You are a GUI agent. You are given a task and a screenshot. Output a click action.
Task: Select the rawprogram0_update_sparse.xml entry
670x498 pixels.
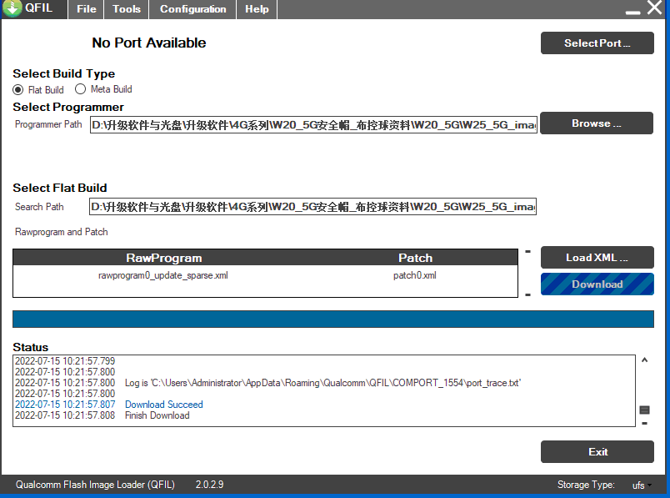click(x=163, y=275)
